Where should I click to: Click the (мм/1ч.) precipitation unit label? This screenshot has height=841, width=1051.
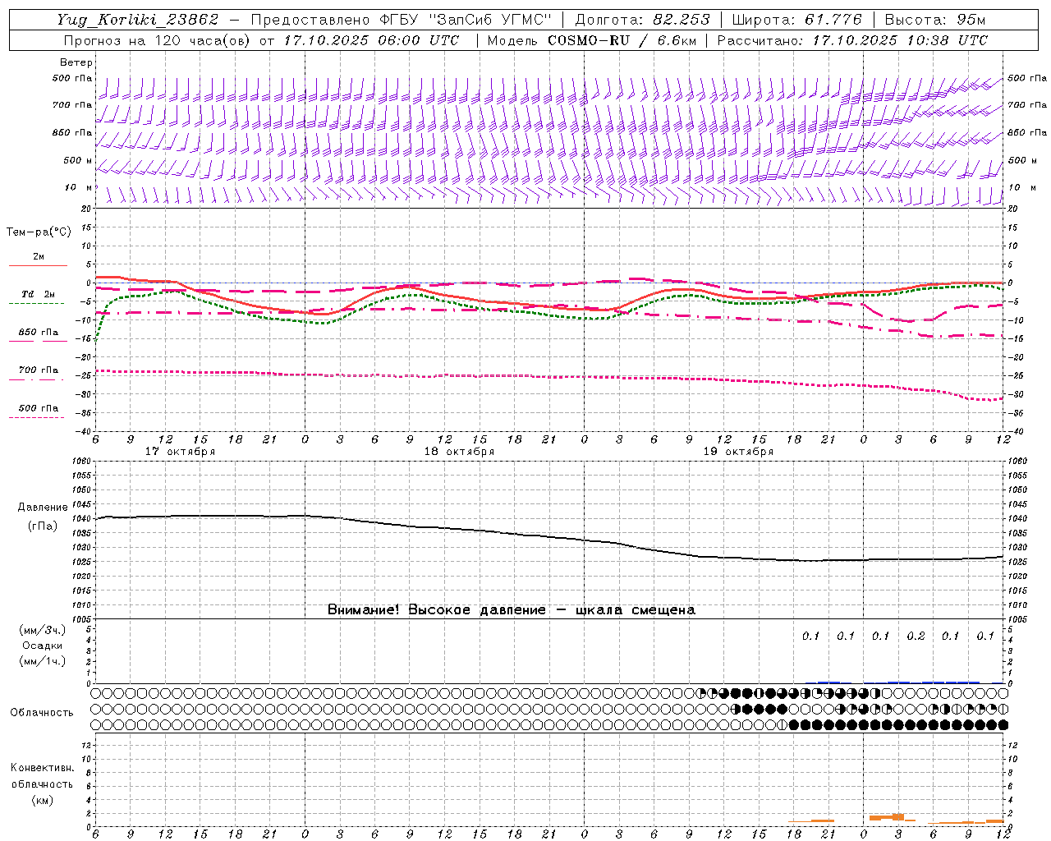42,661
